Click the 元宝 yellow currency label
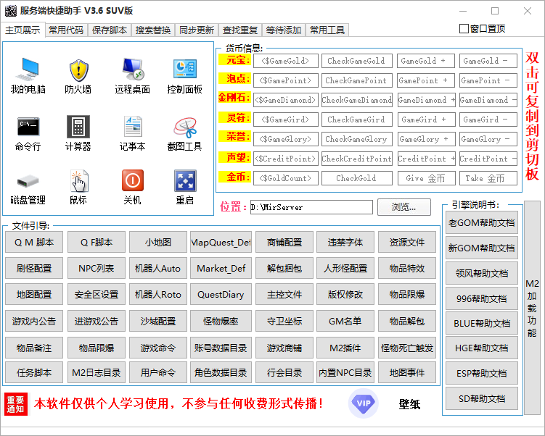Image resolution: width=545 pixels, height=436 pixels. [234, 59]
